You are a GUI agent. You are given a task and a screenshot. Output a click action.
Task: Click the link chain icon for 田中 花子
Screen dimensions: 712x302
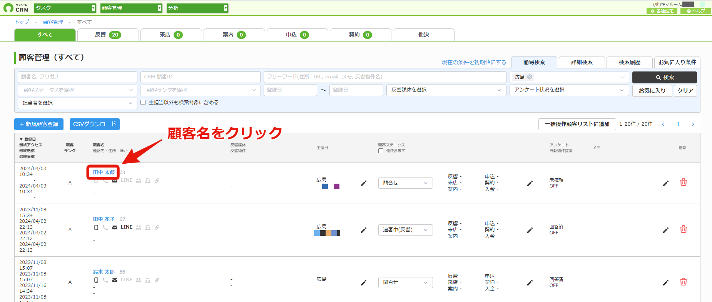pos(157,227)
